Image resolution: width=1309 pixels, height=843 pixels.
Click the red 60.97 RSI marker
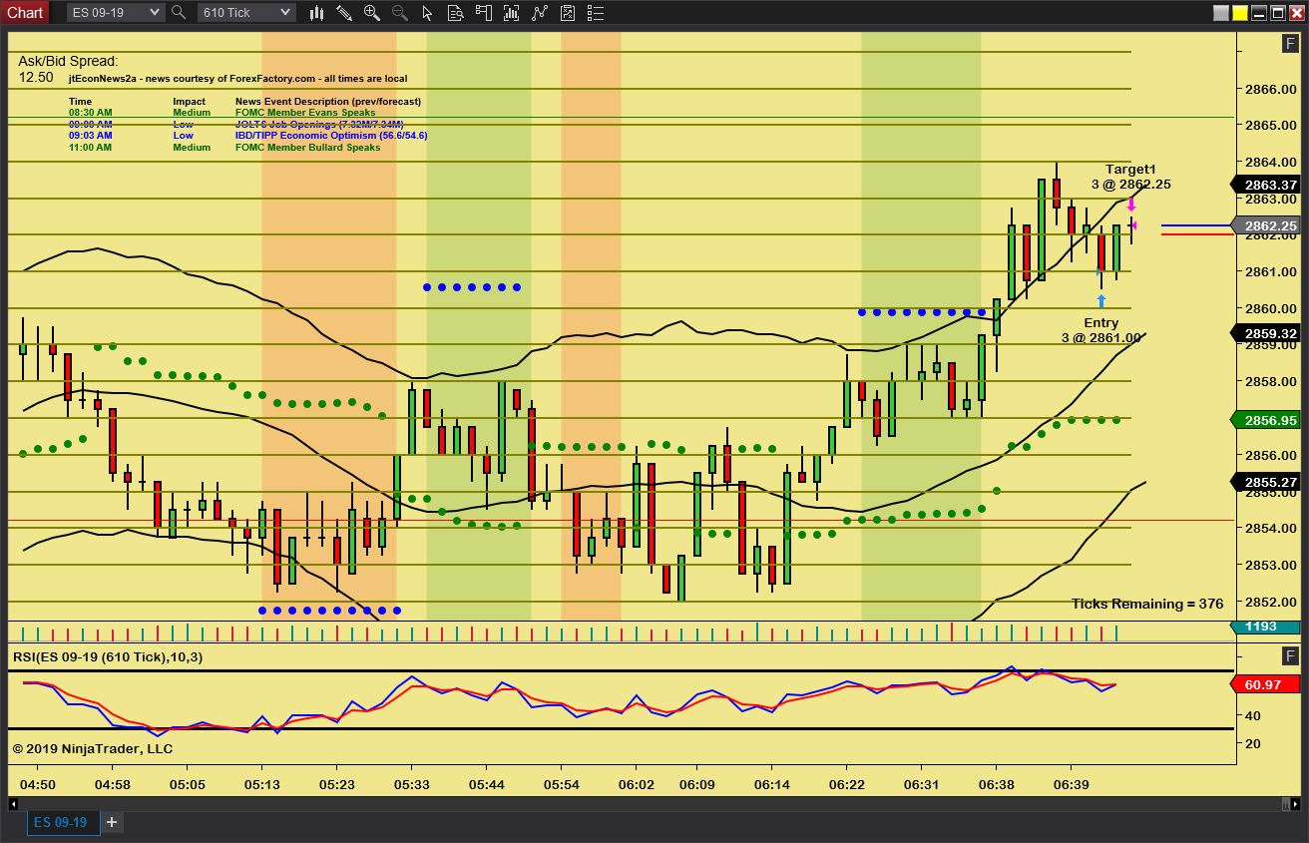[1266, 684]
